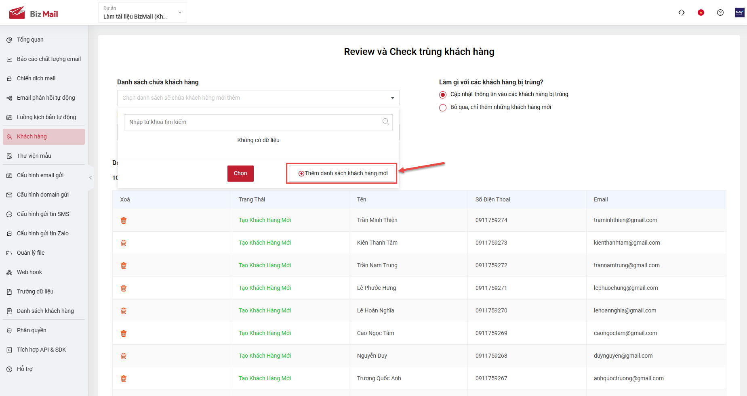The image size is (747, 396).
Task: Click phone number 0911759269
Action: coord(491,333)
